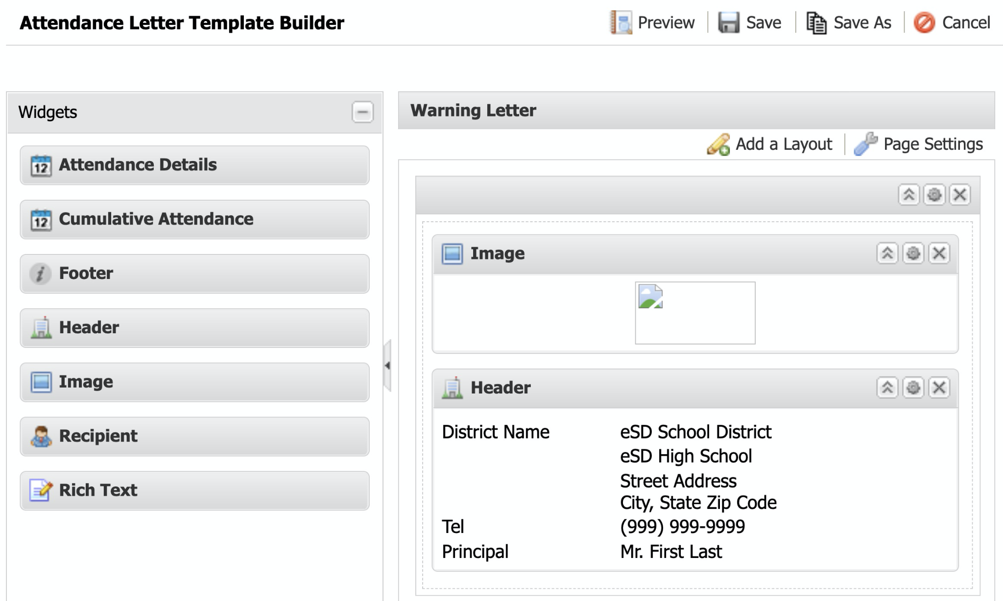
Task: Click the Mr. First Last text
Action: [670, 552]
